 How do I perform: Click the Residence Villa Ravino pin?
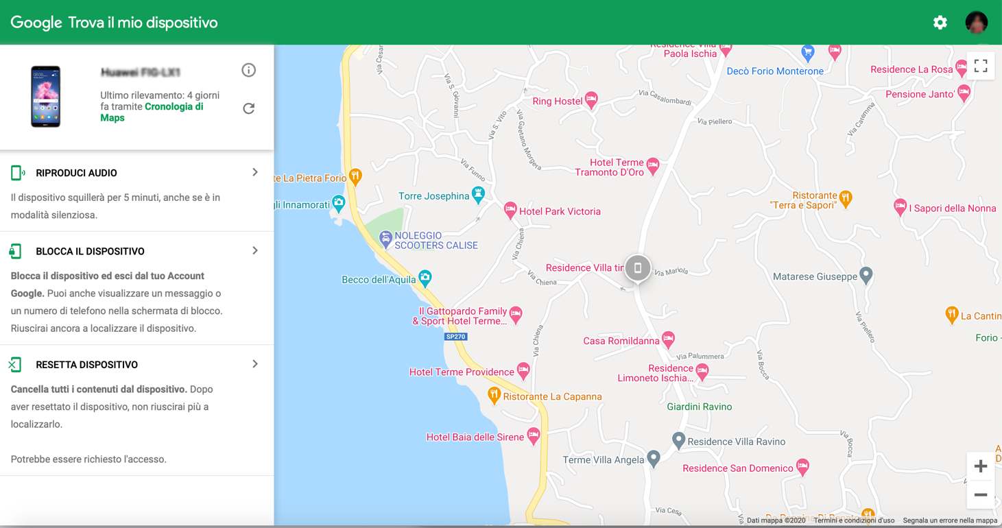[678, 440]
